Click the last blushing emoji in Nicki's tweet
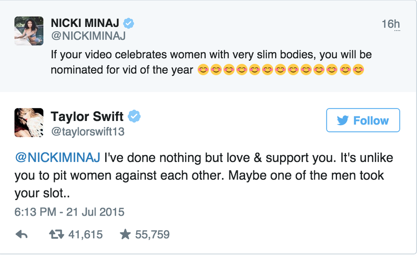Screen dimensions: 417x256 click(359, 69)
